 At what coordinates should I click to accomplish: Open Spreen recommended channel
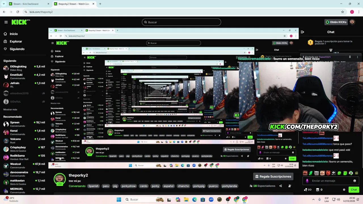(24, 124)
